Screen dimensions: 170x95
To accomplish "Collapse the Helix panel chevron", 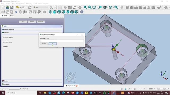I will click(61, 26).
